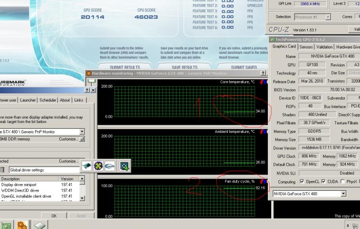
Task: Click Ambient temperature graph red-blue indicator icon
Action: tap(263, 132)
